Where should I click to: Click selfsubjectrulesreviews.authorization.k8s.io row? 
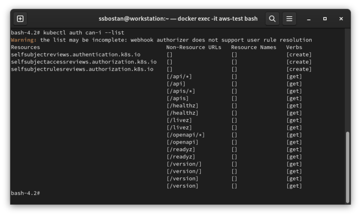point(161,69)
